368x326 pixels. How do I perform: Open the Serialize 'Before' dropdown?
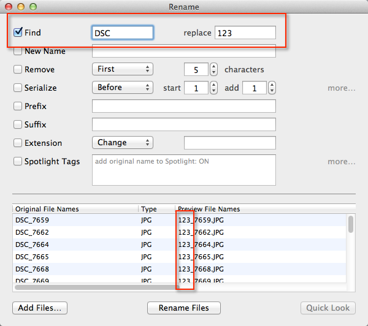coord(122,88)
